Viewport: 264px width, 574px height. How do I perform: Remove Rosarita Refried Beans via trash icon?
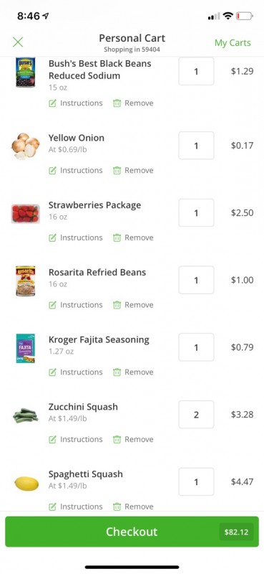[117, 305]
